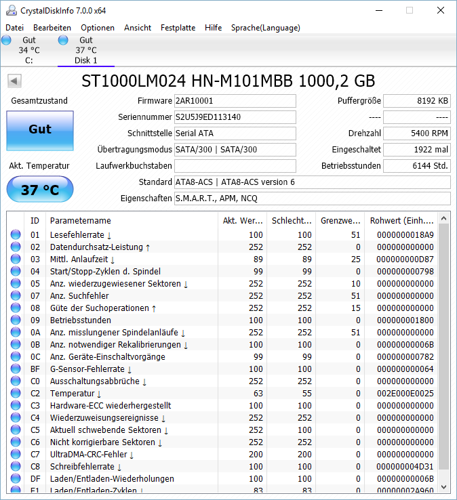Open the Optionen menu
The height and width of the screenshot is (500, 457).
98,28
